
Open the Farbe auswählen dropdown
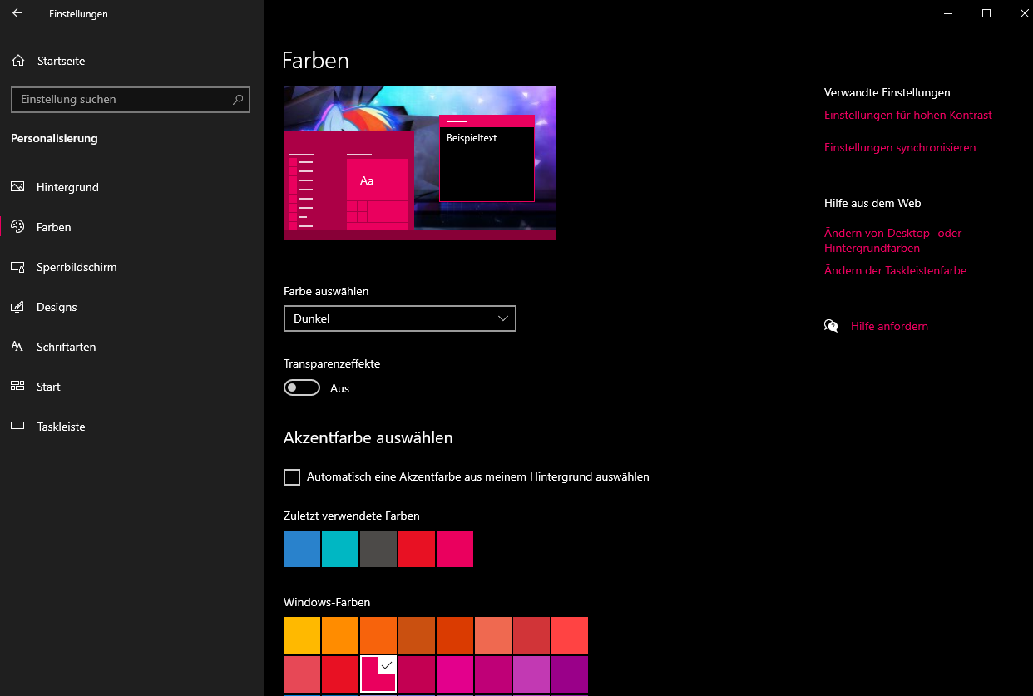400,318
